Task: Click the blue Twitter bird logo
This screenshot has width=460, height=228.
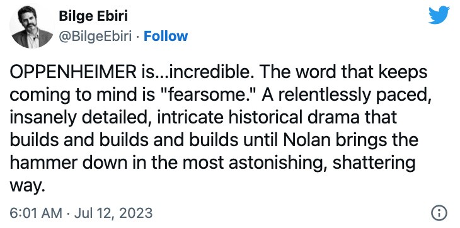Action: (x=439, y=15)
